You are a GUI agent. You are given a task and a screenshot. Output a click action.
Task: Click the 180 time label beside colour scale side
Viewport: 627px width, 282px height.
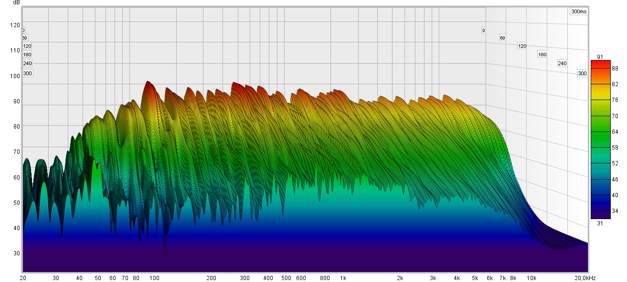click(542, 54)
